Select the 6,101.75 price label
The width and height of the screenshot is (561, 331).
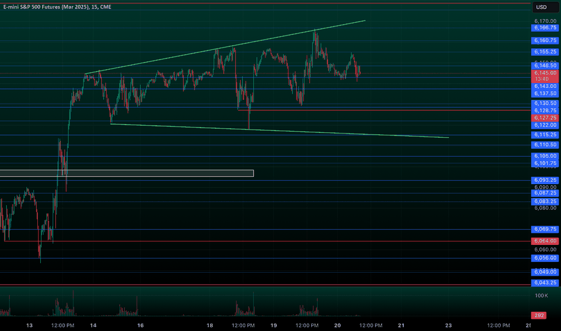tap(545, 163)
